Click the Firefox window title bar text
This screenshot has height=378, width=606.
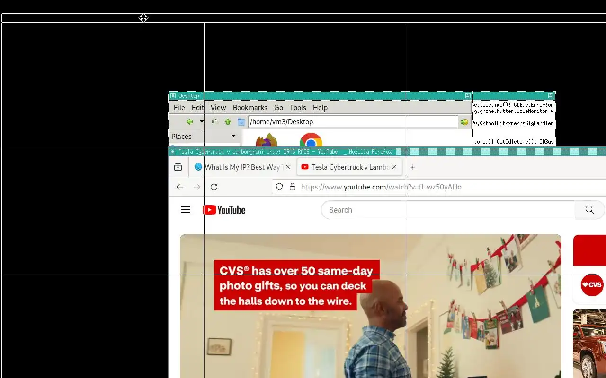285,152
